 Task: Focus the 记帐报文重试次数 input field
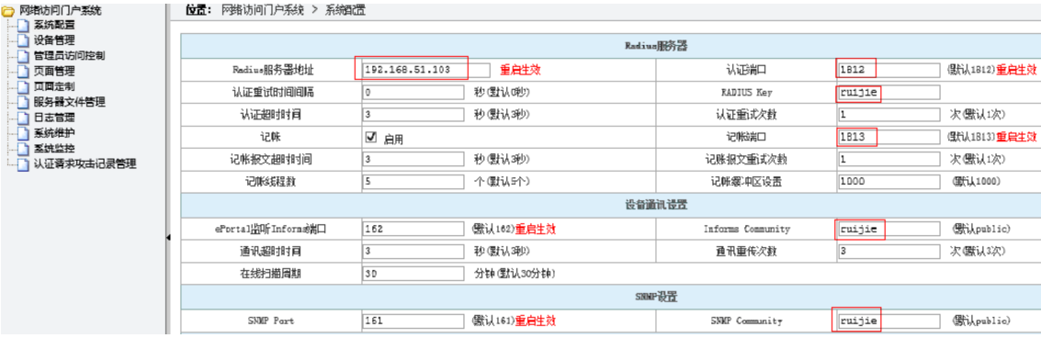coord(888,160)
